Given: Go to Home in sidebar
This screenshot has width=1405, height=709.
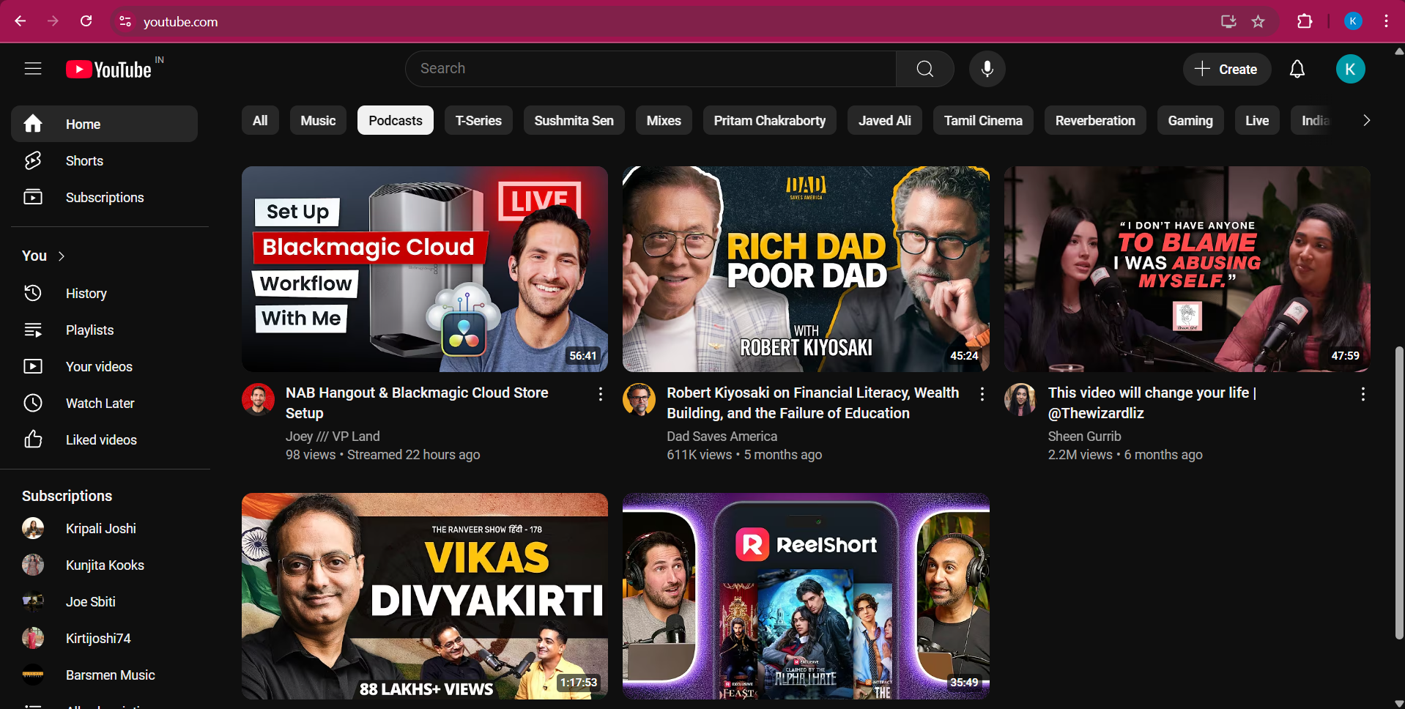Looking at the screenshot, I should coord(104,124).
